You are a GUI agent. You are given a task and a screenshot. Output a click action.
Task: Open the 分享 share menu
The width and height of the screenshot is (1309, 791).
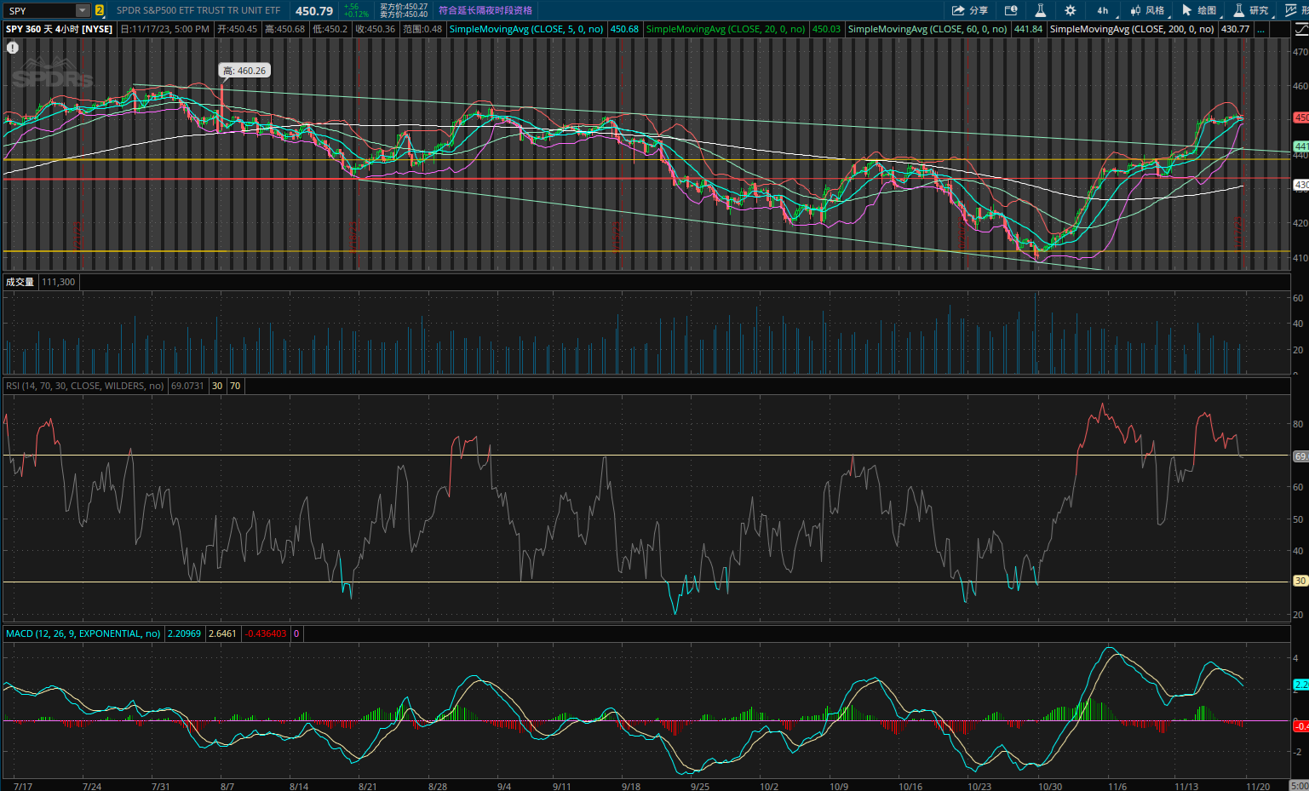click(970, 10)
